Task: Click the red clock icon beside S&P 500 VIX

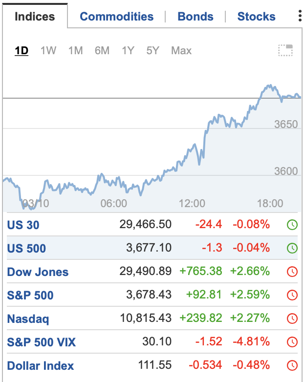Action: point(292,342)
